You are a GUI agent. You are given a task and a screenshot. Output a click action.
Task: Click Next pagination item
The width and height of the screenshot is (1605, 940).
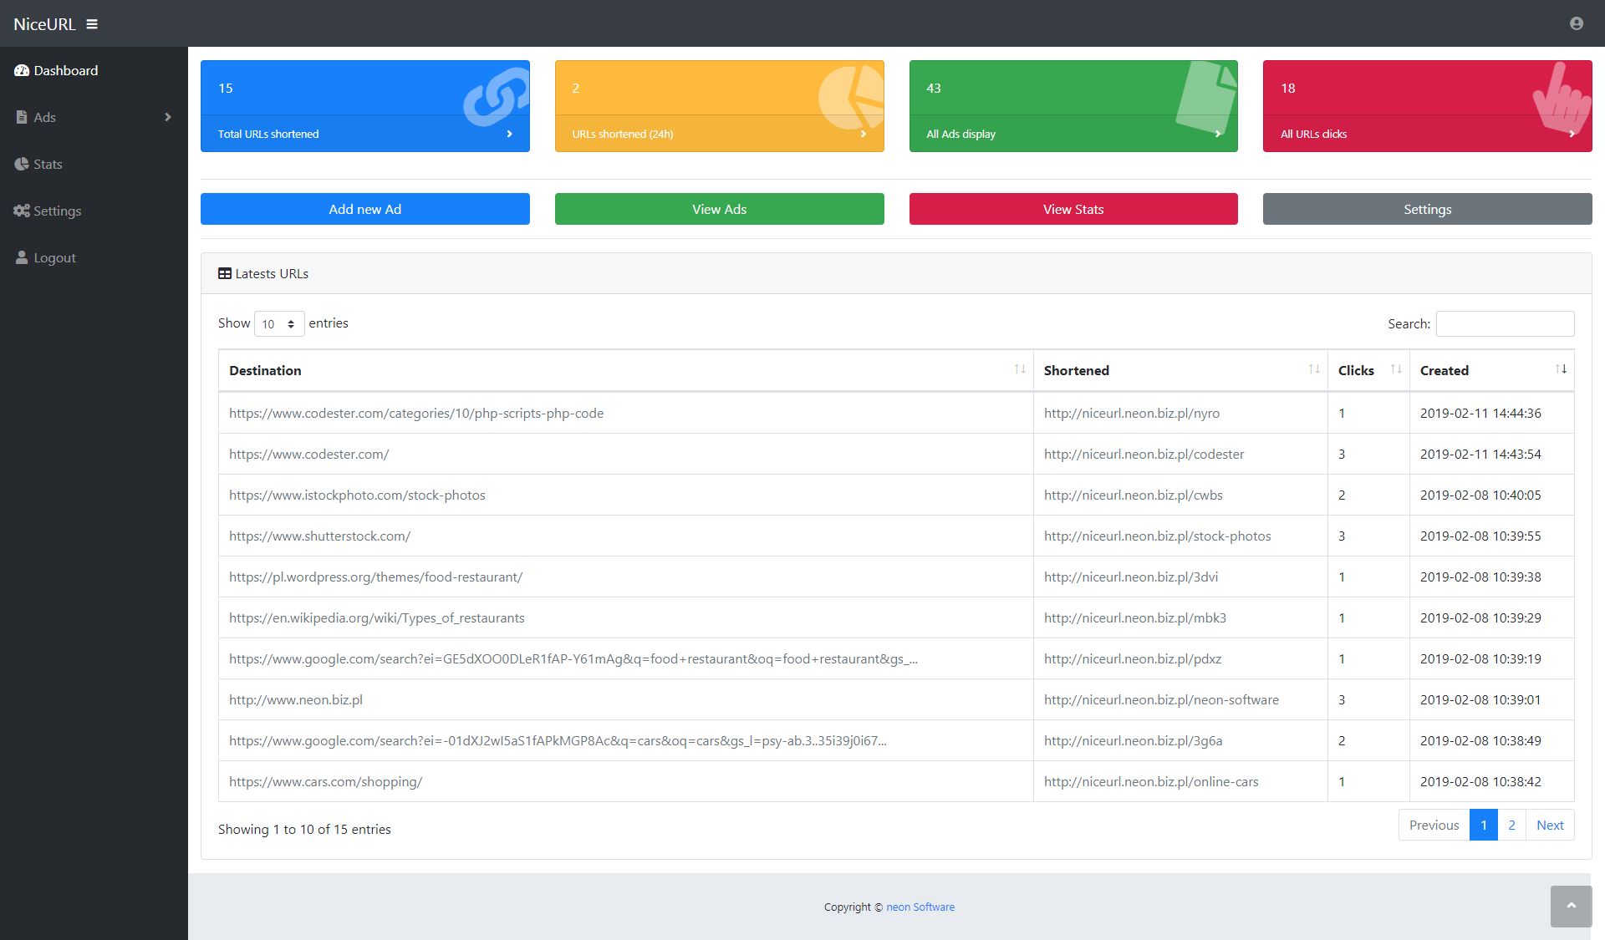1549,826
